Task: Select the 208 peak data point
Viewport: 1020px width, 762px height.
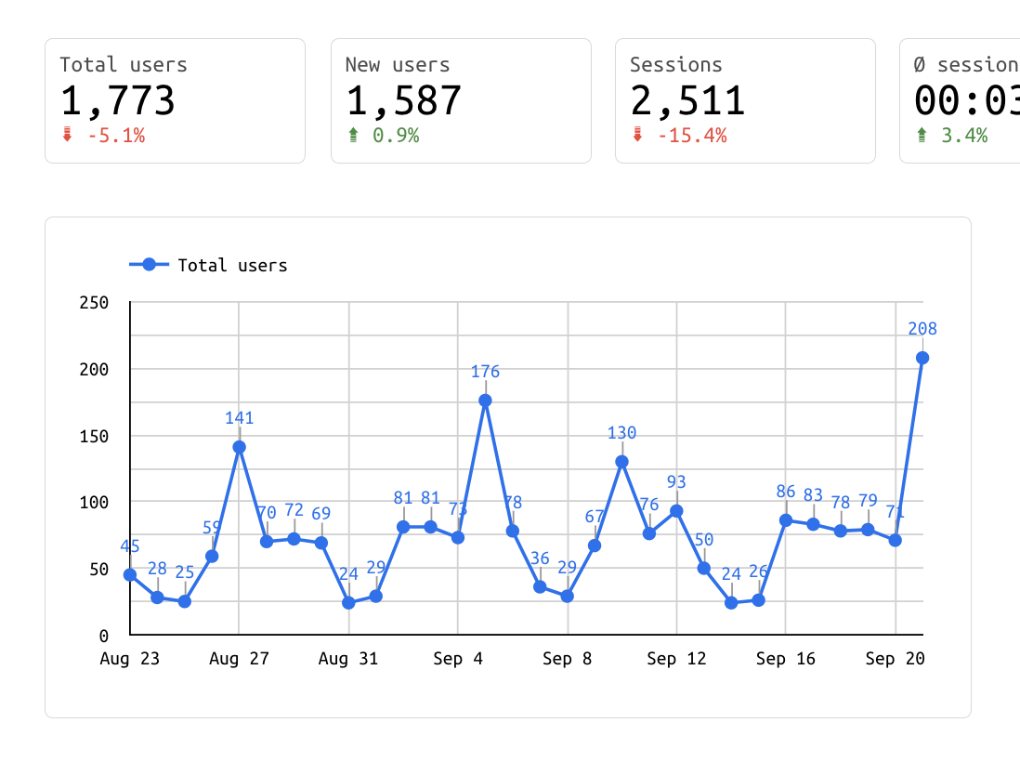Action: click(x=922, y=358)
